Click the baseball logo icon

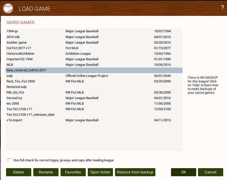click(8, 8)
